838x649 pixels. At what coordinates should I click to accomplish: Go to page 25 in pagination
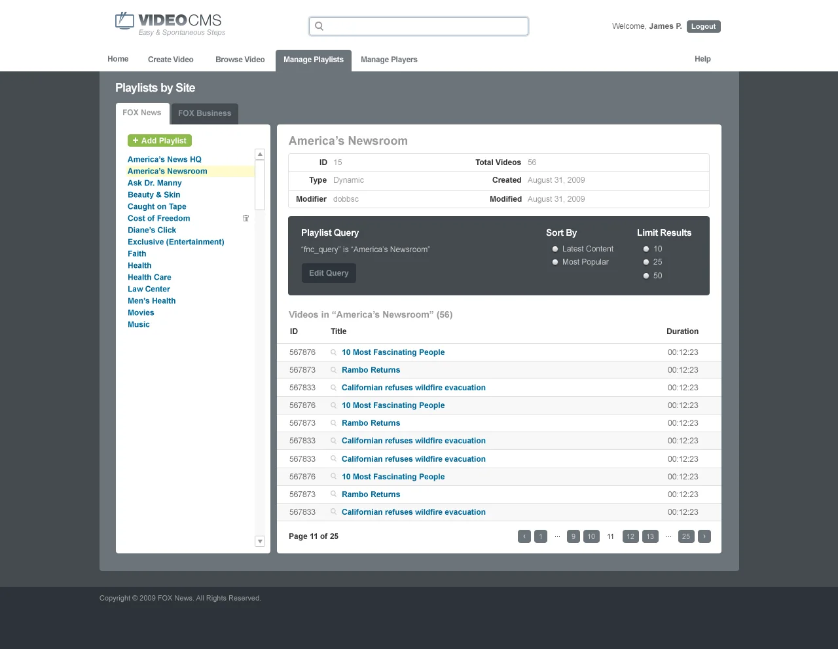coord(686,536)
